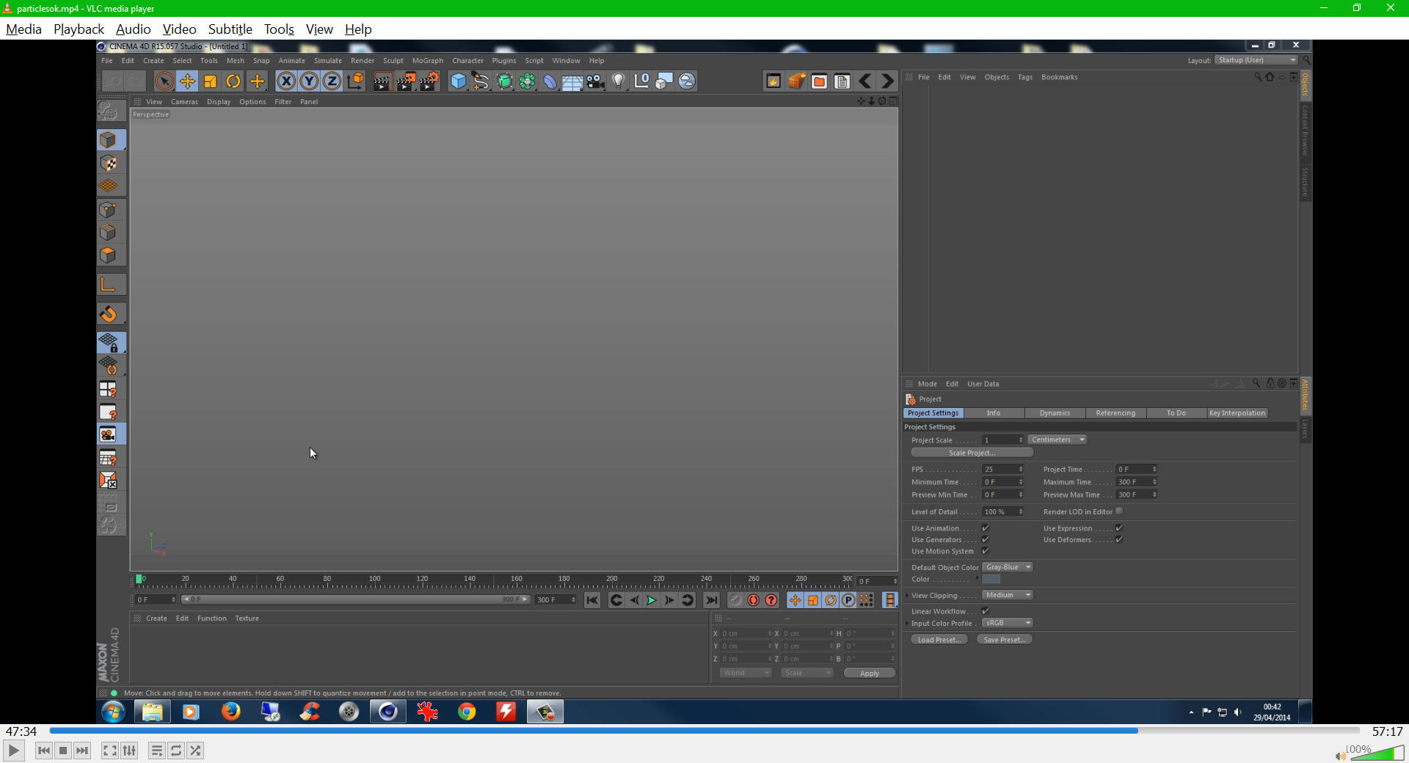
Task: Switch to the Dynamics tab
Action: (1055, 413)
